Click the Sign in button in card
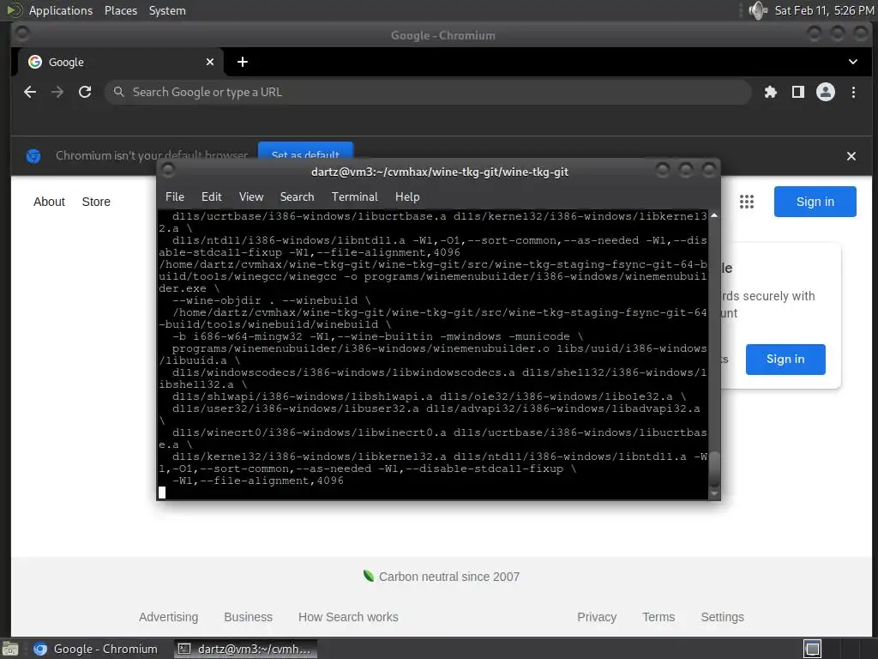The image size is (878, 659). pos(785,360)
